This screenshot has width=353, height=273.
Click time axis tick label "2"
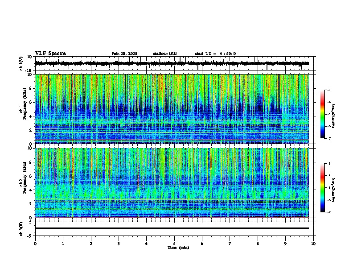[91, 244]
